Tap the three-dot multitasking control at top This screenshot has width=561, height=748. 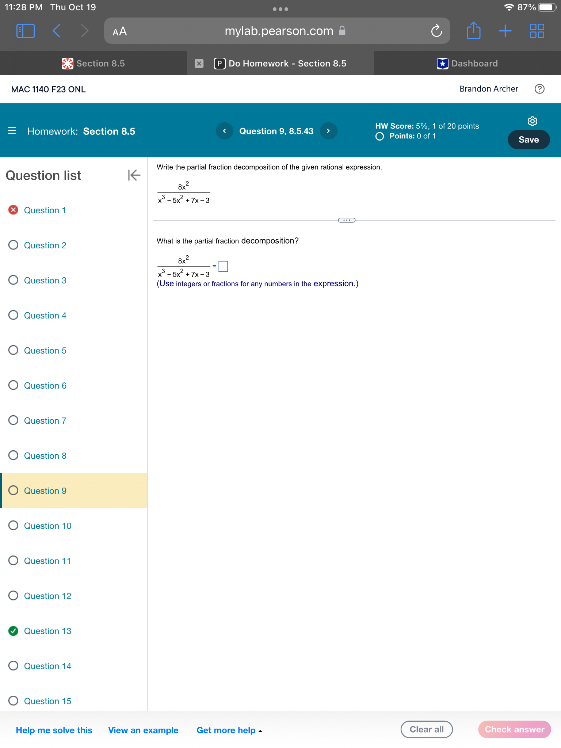(280, 9)
